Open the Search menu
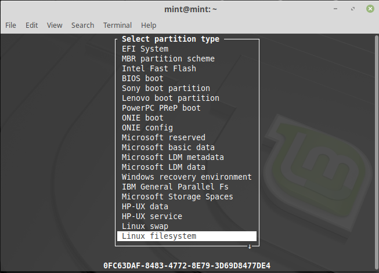 [x=82, y=25]
